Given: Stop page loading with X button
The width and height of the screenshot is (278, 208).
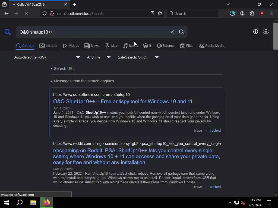Looking at the screenshot, I should pos(26,14).
